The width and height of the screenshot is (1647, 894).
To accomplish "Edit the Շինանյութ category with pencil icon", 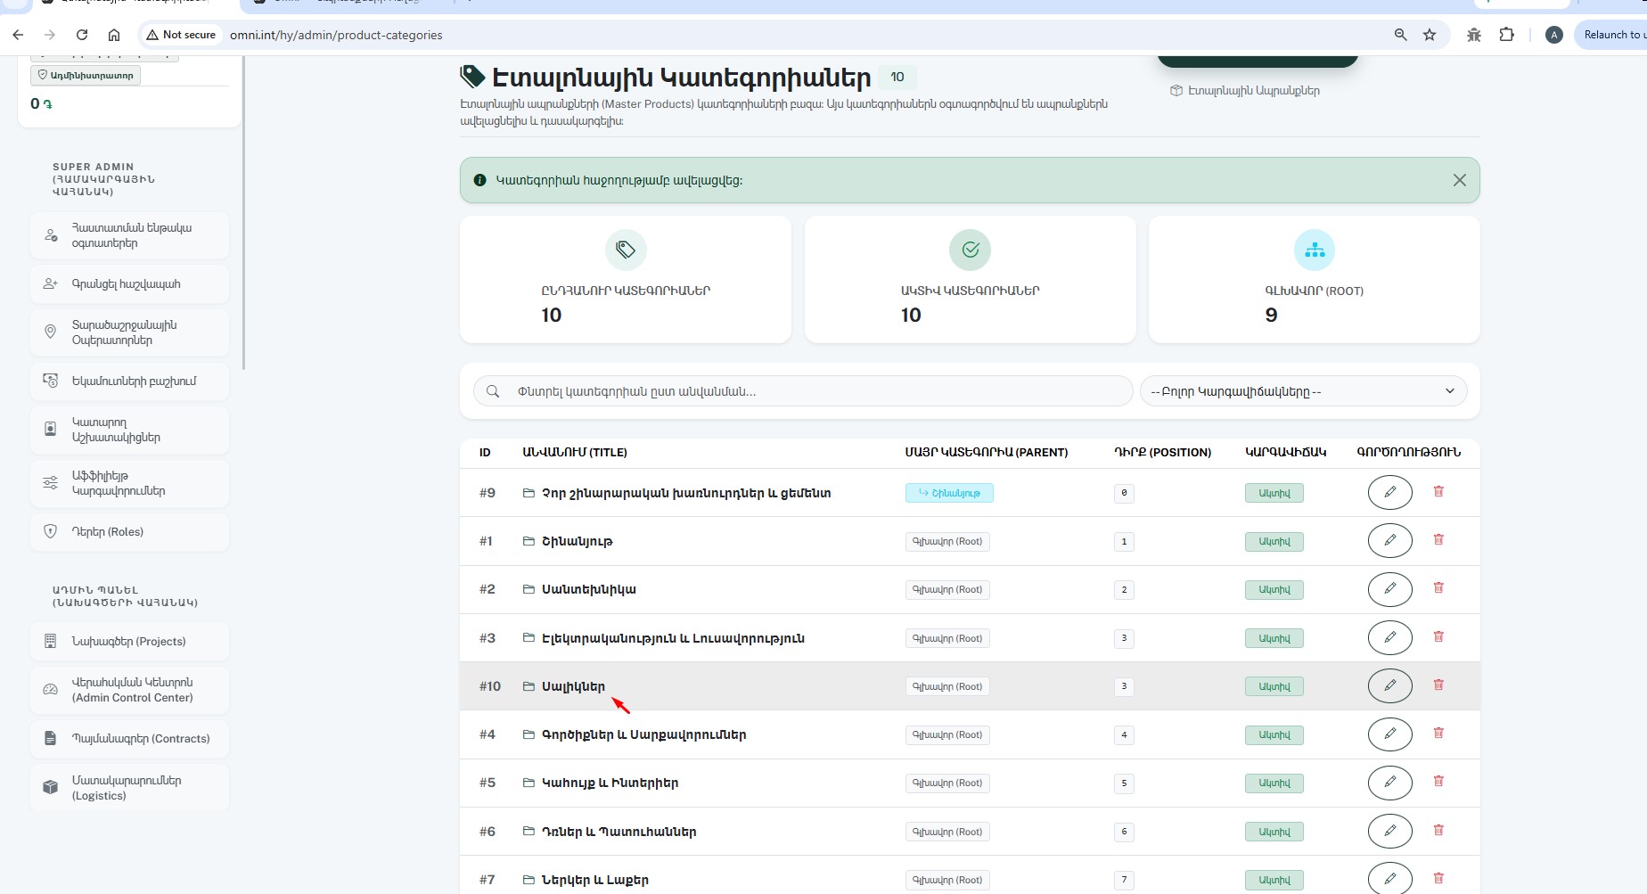I will pos(1389,541).
